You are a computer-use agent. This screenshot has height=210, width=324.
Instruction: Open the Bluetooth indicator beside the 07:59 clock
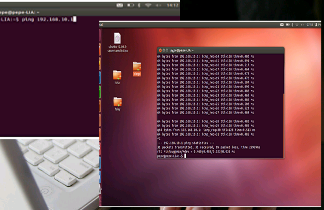point(292,25)
